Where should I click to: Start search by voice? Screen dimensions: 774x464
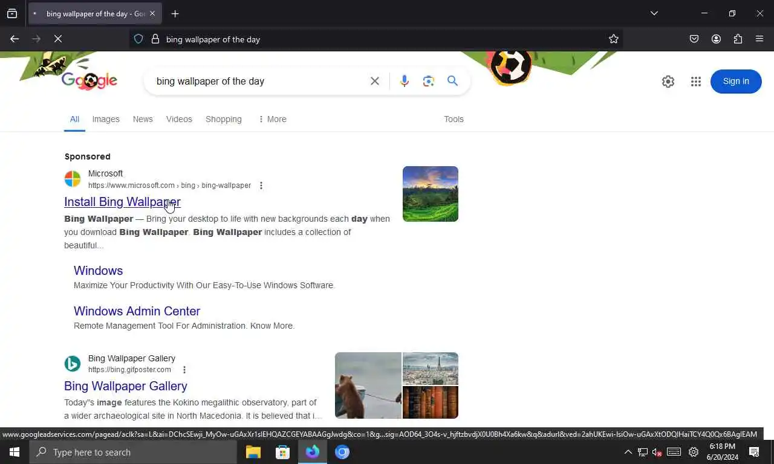pyautogui.click(x=405, y=81)
